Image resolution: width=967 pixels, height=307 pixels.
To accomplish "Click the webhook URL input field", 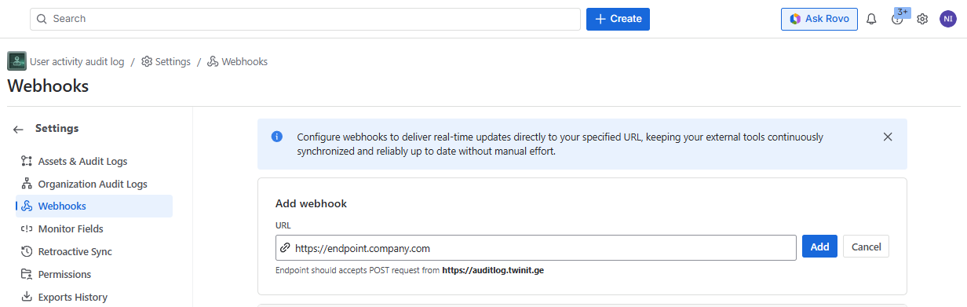I will pos(536,247).
